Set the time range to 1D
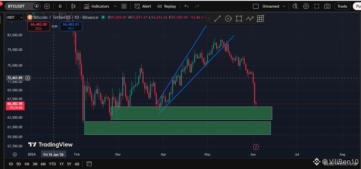The width and height of the screenshot is (361, 169). tap(11, 164)
